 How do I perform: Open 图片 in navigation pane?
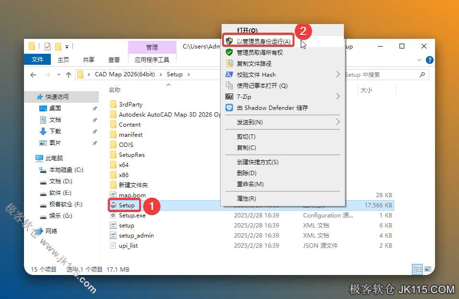pyautogui.click(x=55, y=143)
